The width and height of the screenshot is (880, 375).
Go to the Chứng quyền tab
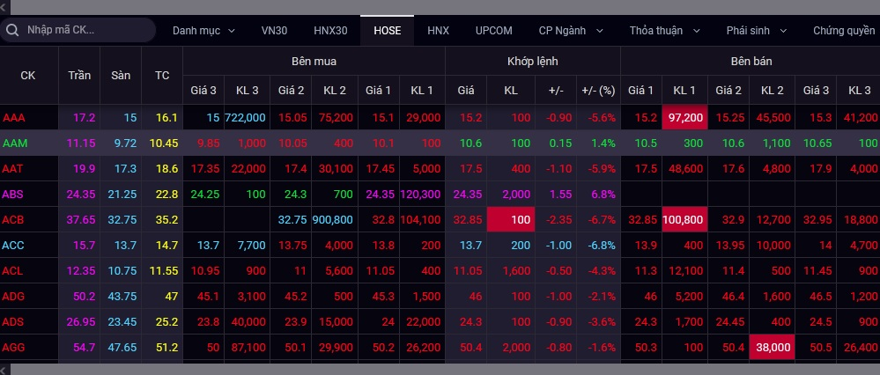coord(843,30)
